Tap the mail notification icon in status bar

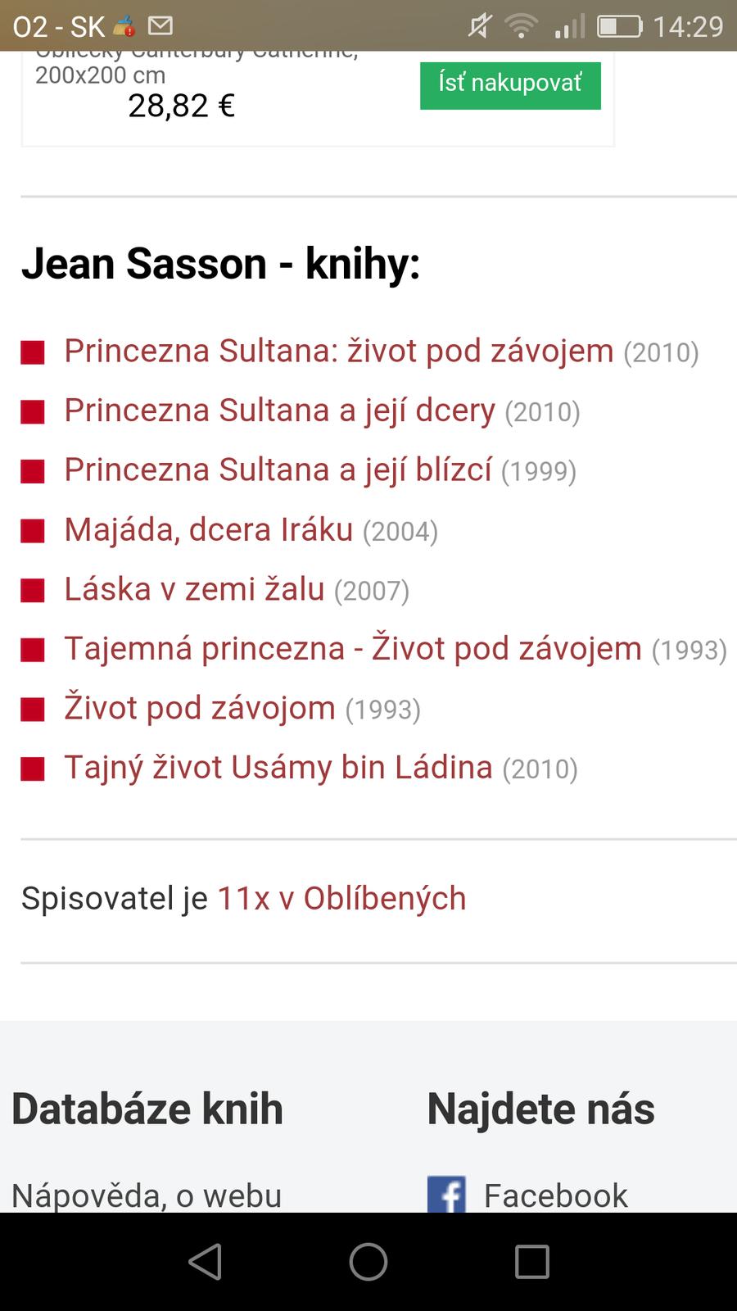click(161, 26)
